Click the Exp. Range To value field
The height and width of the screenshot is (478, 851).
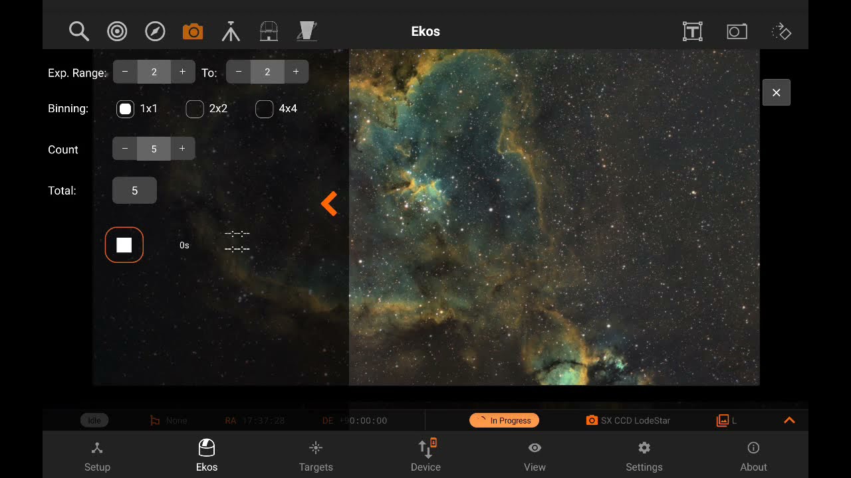coord(267,72)
